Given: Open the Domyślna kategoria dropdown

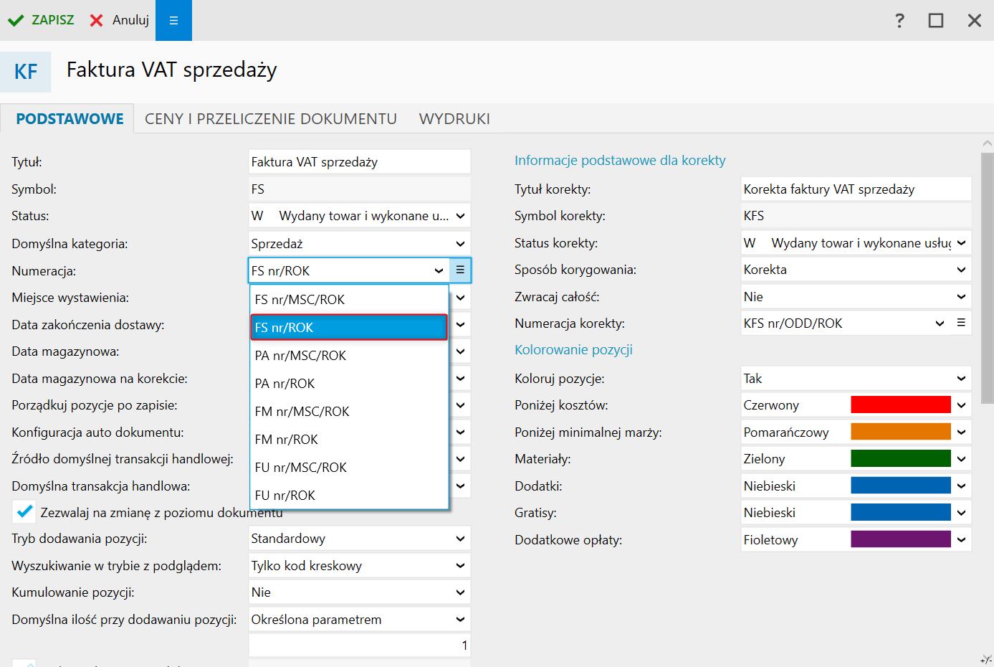Looking at the screenshot, I should click(460, 244).
